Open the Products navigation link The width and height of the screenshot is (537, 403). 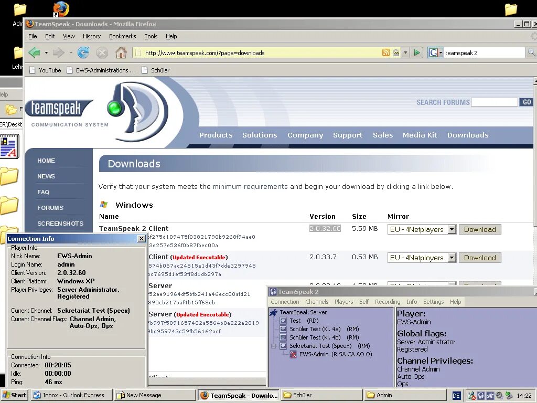[216, 135]
